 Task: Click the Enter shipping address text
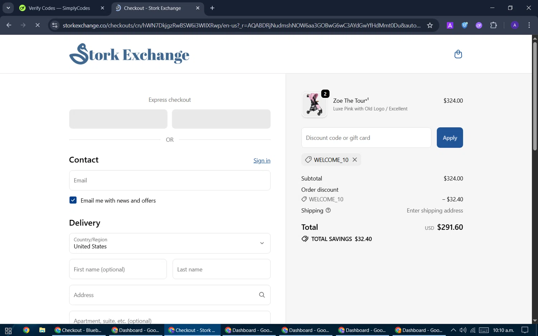tap(435, 210)
